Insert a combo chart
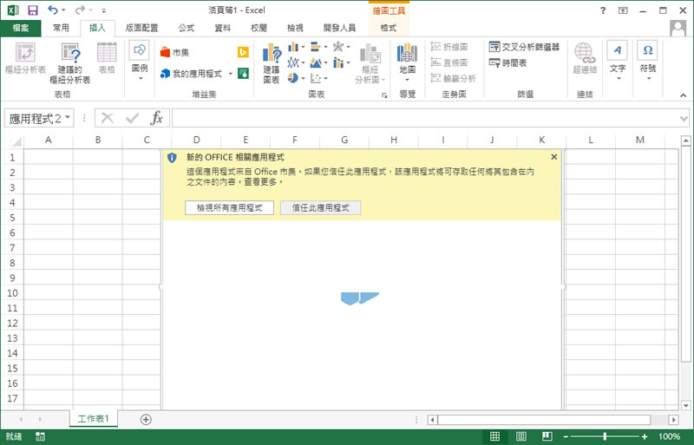Viewport: 694px width, 445px height. [338, 62]
